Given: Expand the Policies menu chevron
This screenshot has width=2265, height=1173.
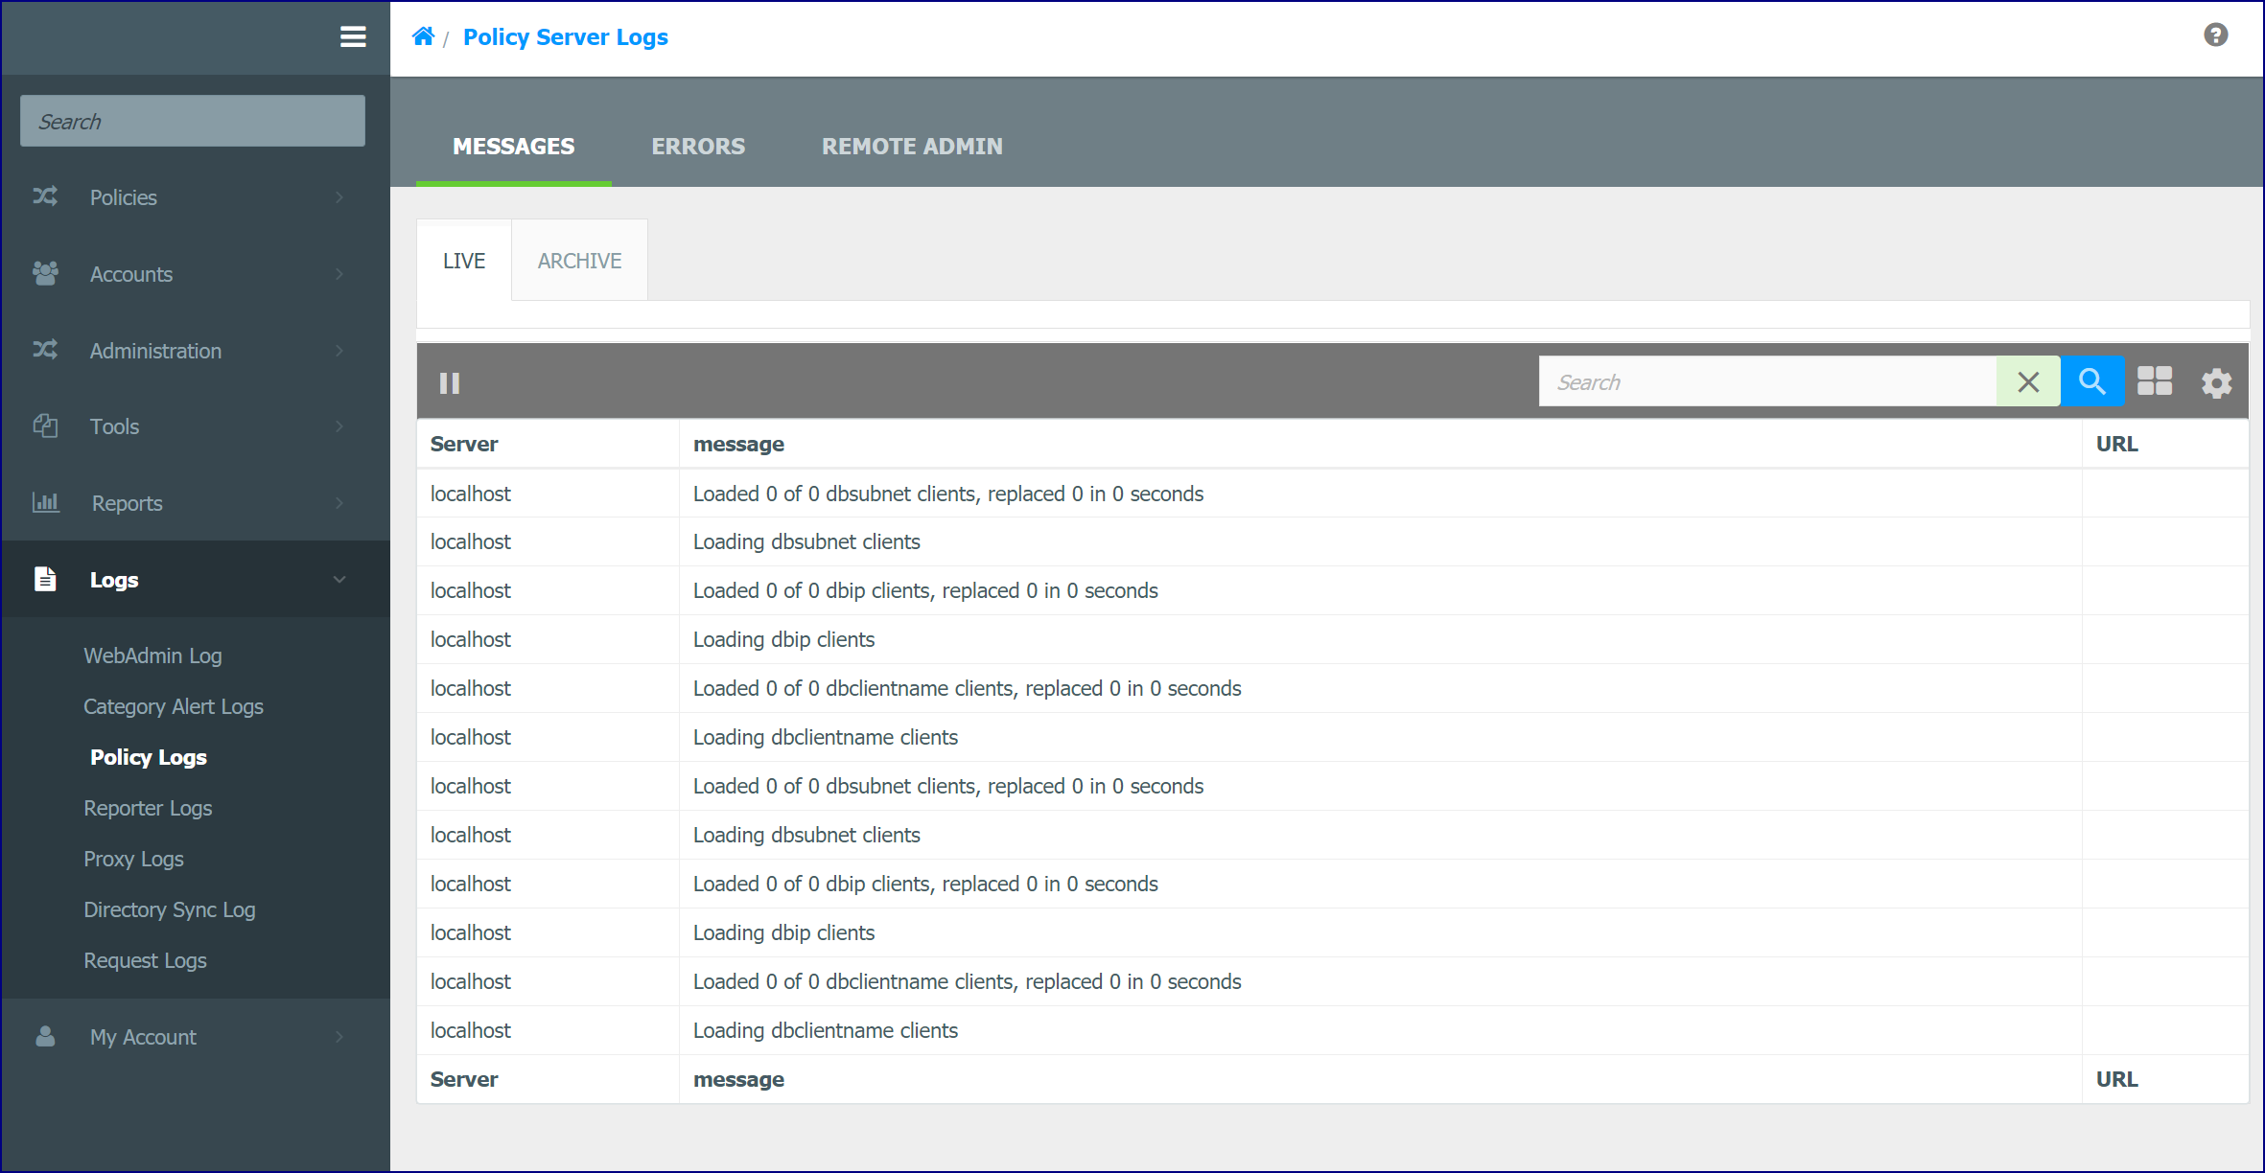Looking at the screenshot, I should tap(339, 197).
